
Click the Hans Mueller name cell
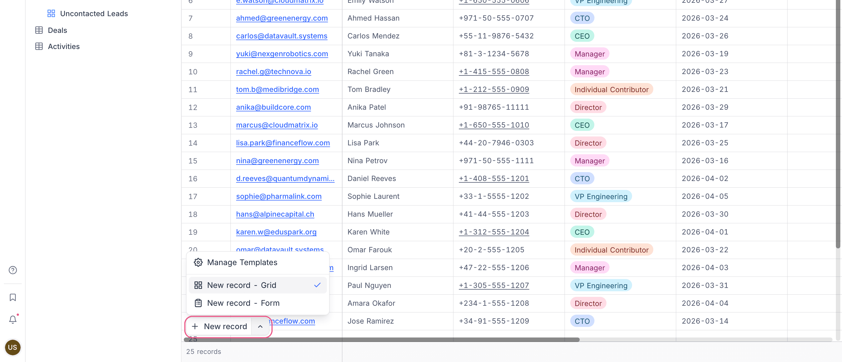(397, 214)
